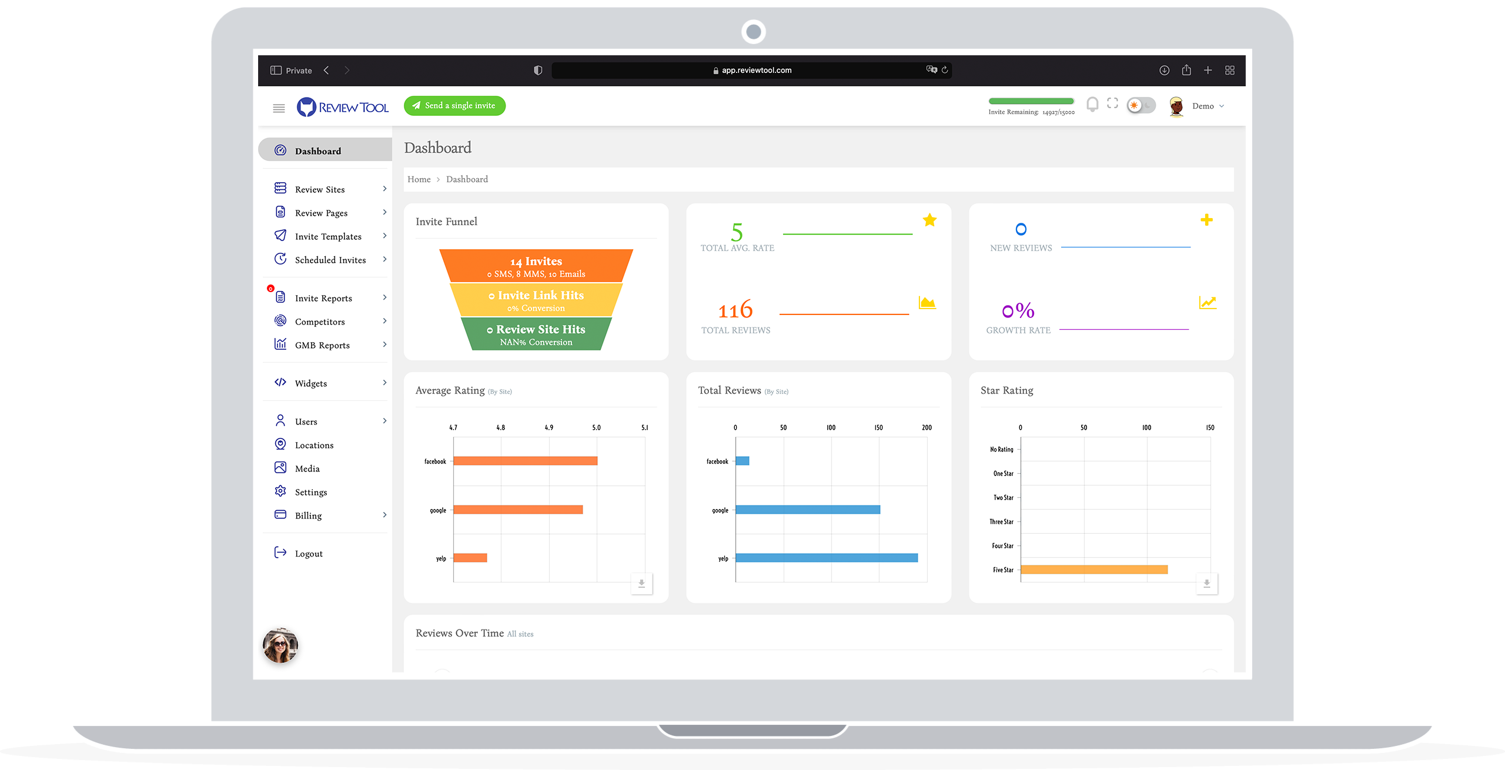Click the Widgets sidebar icon
This screenshot has height=770, width=1505.
pos(280,382)
